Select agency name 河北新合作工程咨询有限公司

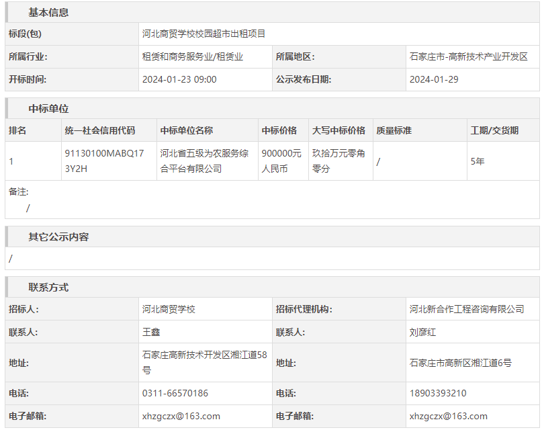coord(467,309)
